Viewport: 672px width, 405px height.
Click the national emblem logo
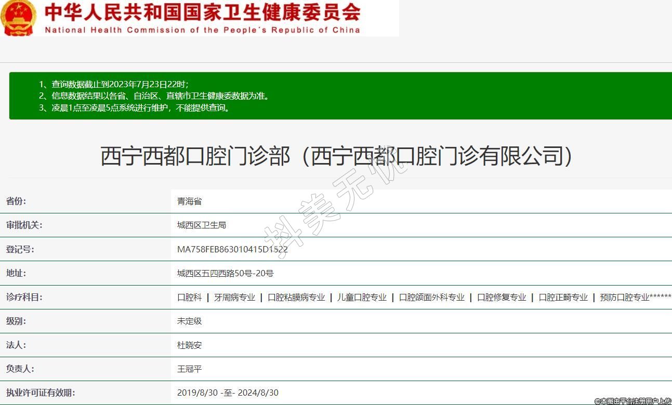coord(19,18)
